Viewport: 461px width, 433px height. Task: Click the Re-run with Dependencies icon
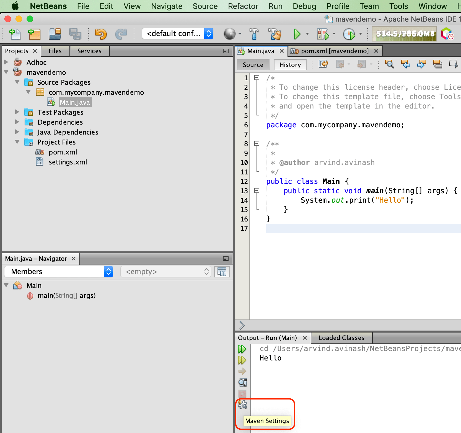[x=242, y=360]
